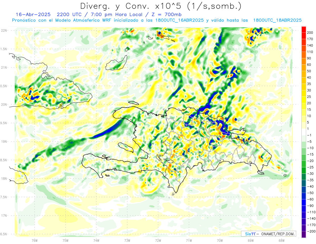Click the '22N' latitude label

tap(4, 31)
